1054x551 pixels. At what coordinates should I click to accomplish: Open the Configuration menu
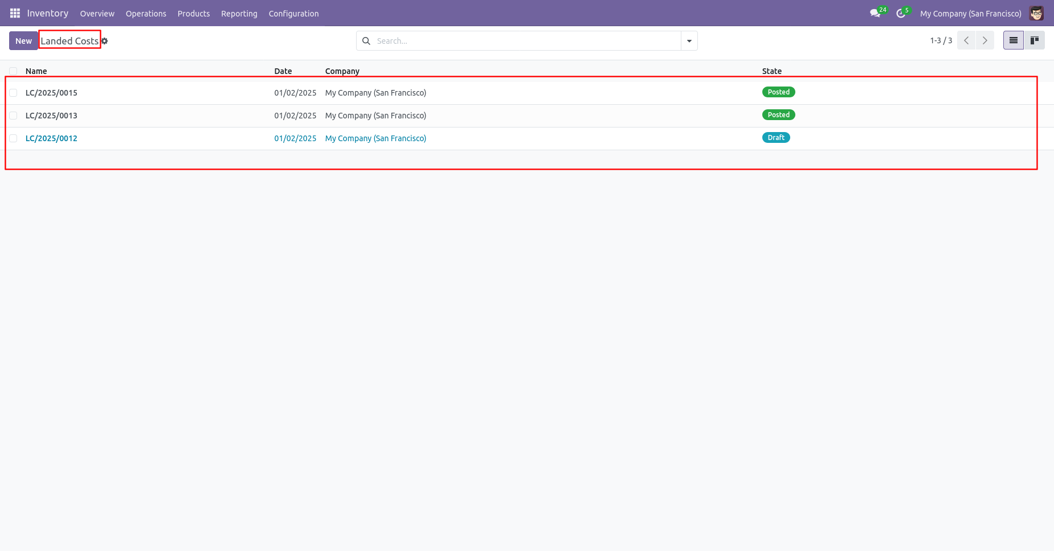[294, 14]
